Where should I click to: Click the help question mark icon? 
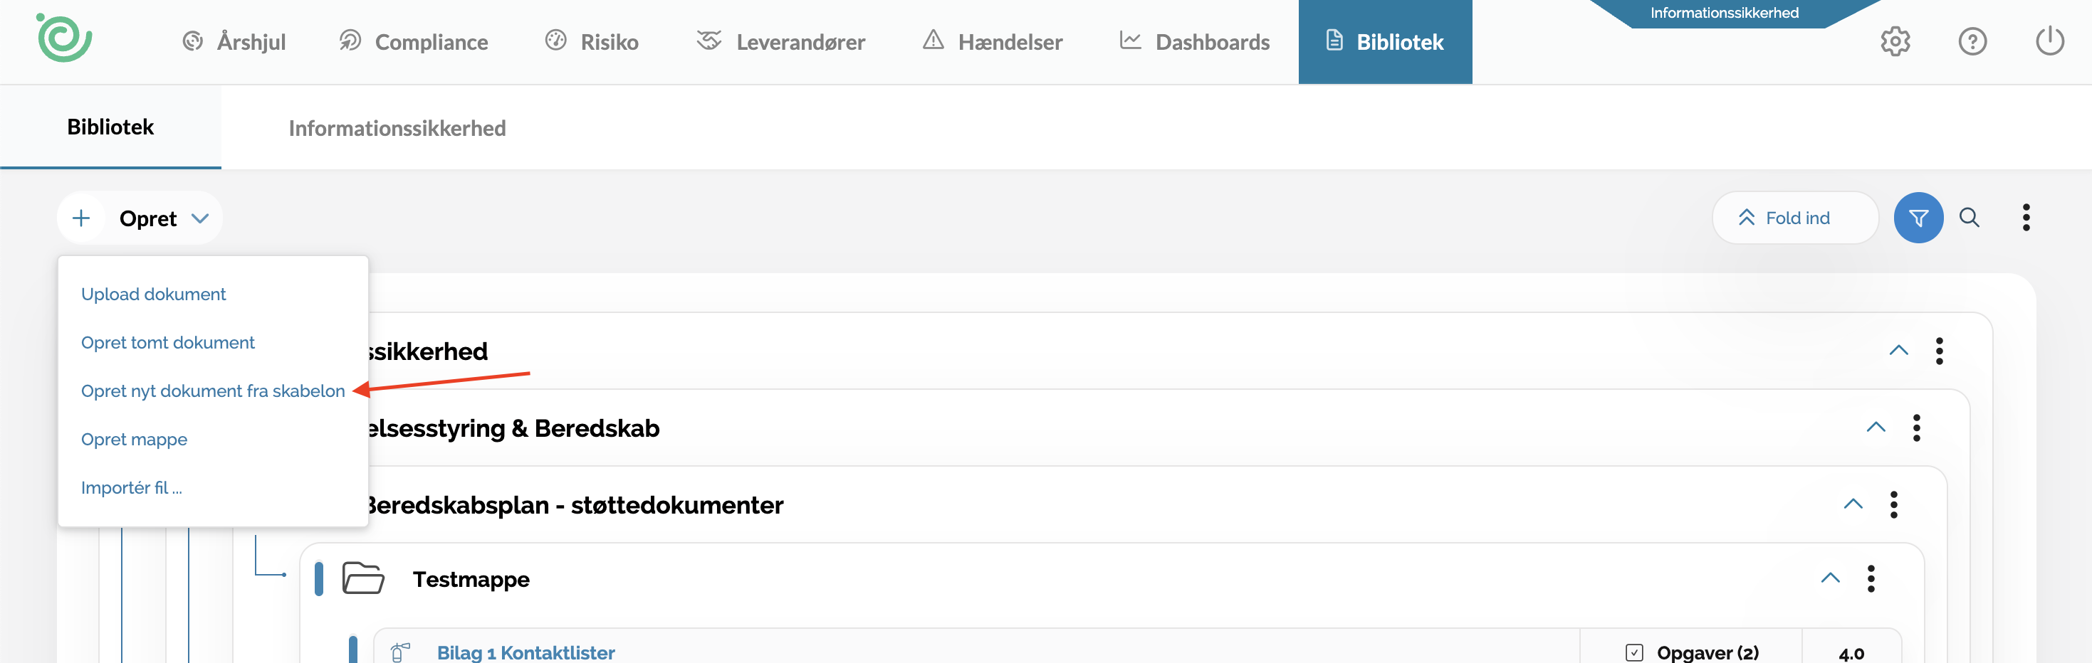[x=1972, y=41]
